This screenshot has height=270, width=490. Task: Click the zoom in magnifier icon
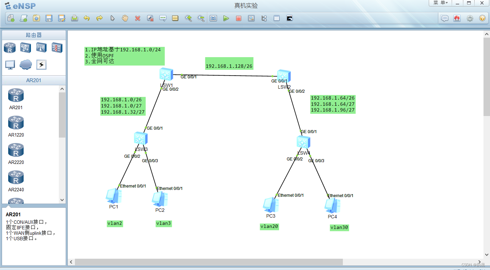[x=188, y=18]
